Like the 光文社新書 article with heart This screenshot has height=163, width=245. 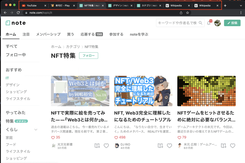click(x=106, y=146)
